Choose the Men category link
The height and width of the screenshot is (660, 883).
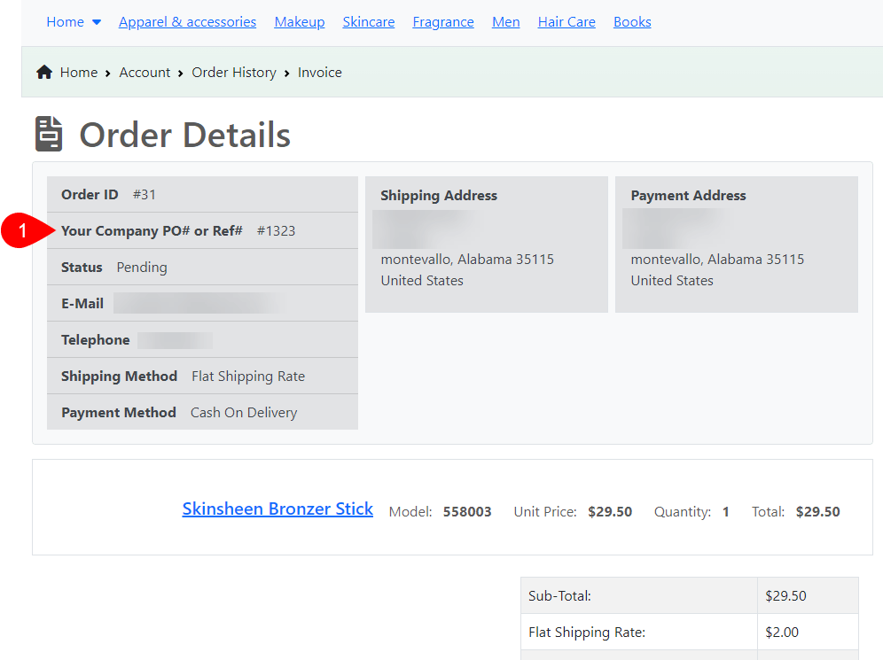[x=506, y=22]
